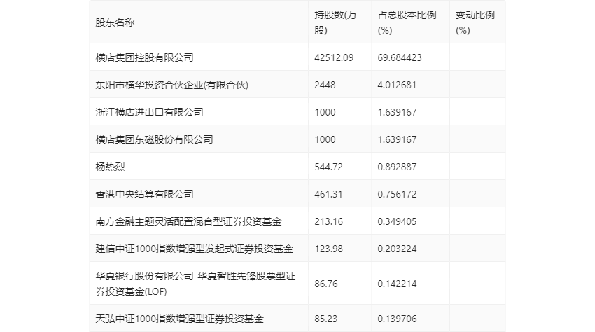The height and width of the screenshot is (332, 595).
Task: Click 1000 in 浙江横店进出口有限公司 row
Action: click(x=325, y=112)
